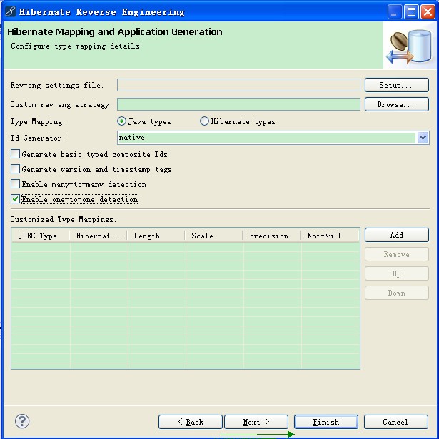The height and width of the screenshot is (439, 439).
Task: Click the Browse... button
Action: coord(396,104)
